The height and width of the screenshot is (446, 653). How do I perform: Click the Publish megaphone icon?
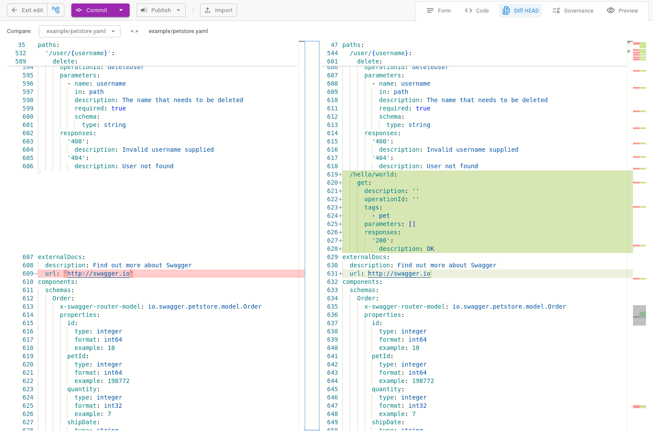[144, 10]
